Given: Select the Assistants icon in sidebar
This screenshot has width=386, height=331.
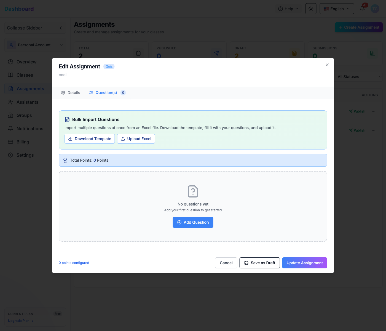Looking at the screenshot, I should click(x=10, y=102).
